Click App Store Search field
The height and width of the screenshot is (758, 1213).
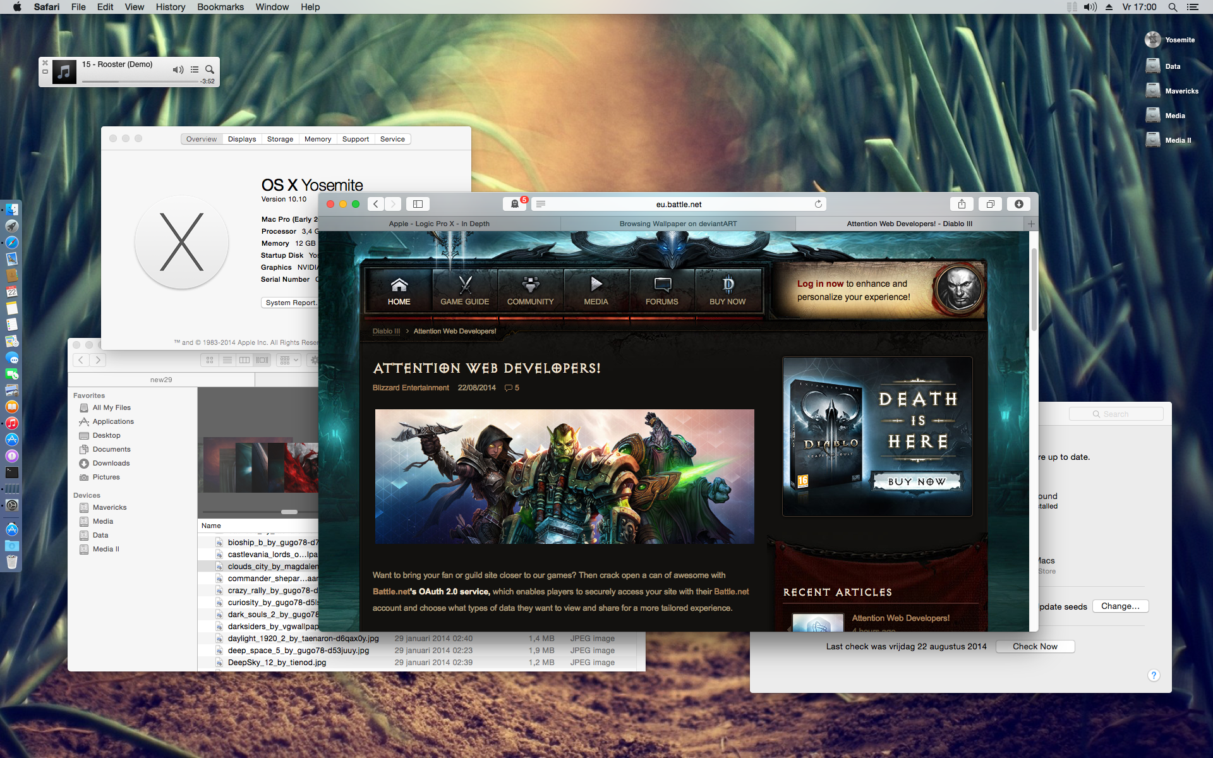(1116, 414)
